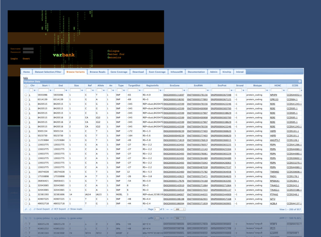The width and height of the screenshot is (321, 237).
Task: Click the refresh icon in the bottom toolbar
Action: point(30,209)
